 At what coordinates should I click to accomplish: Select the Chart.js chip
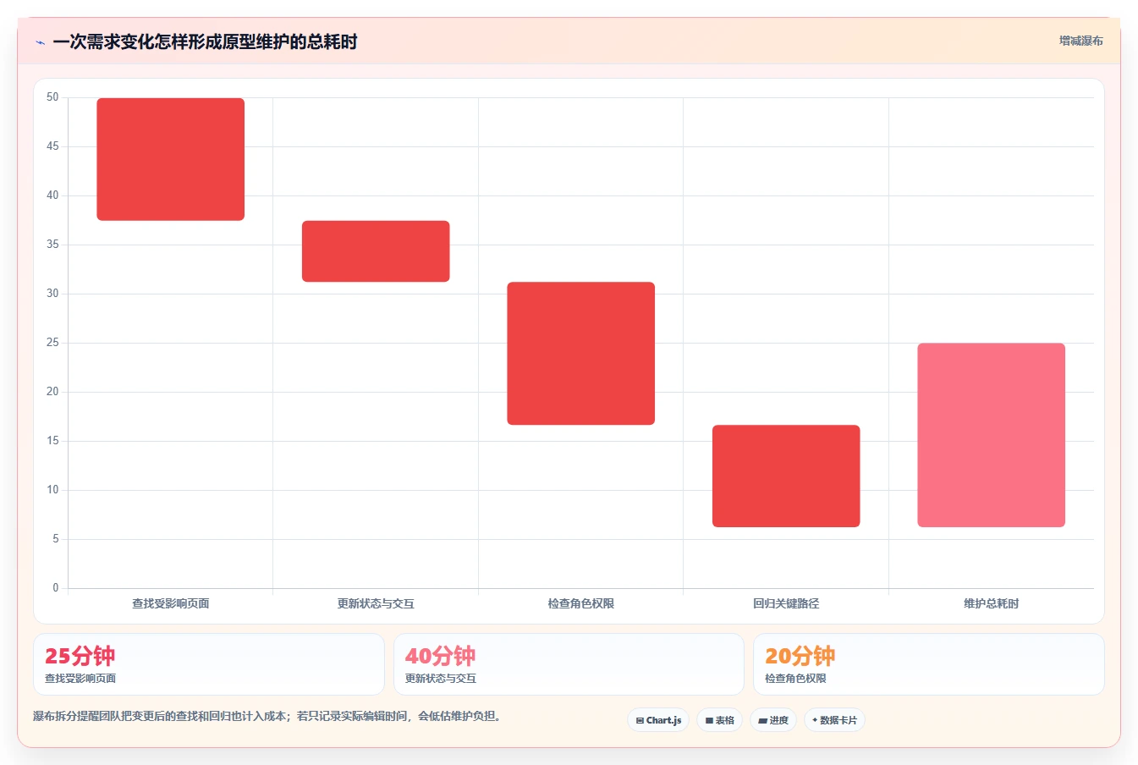(x=658, y=720)
